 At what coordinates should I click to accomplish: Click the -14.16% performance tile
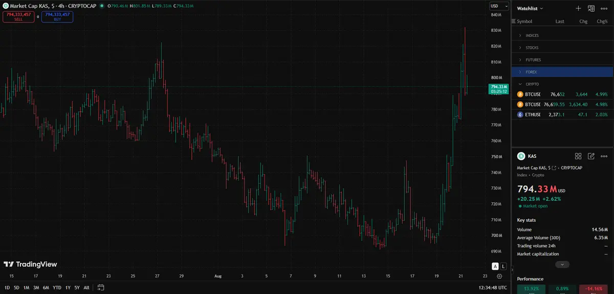pos(594,289)
